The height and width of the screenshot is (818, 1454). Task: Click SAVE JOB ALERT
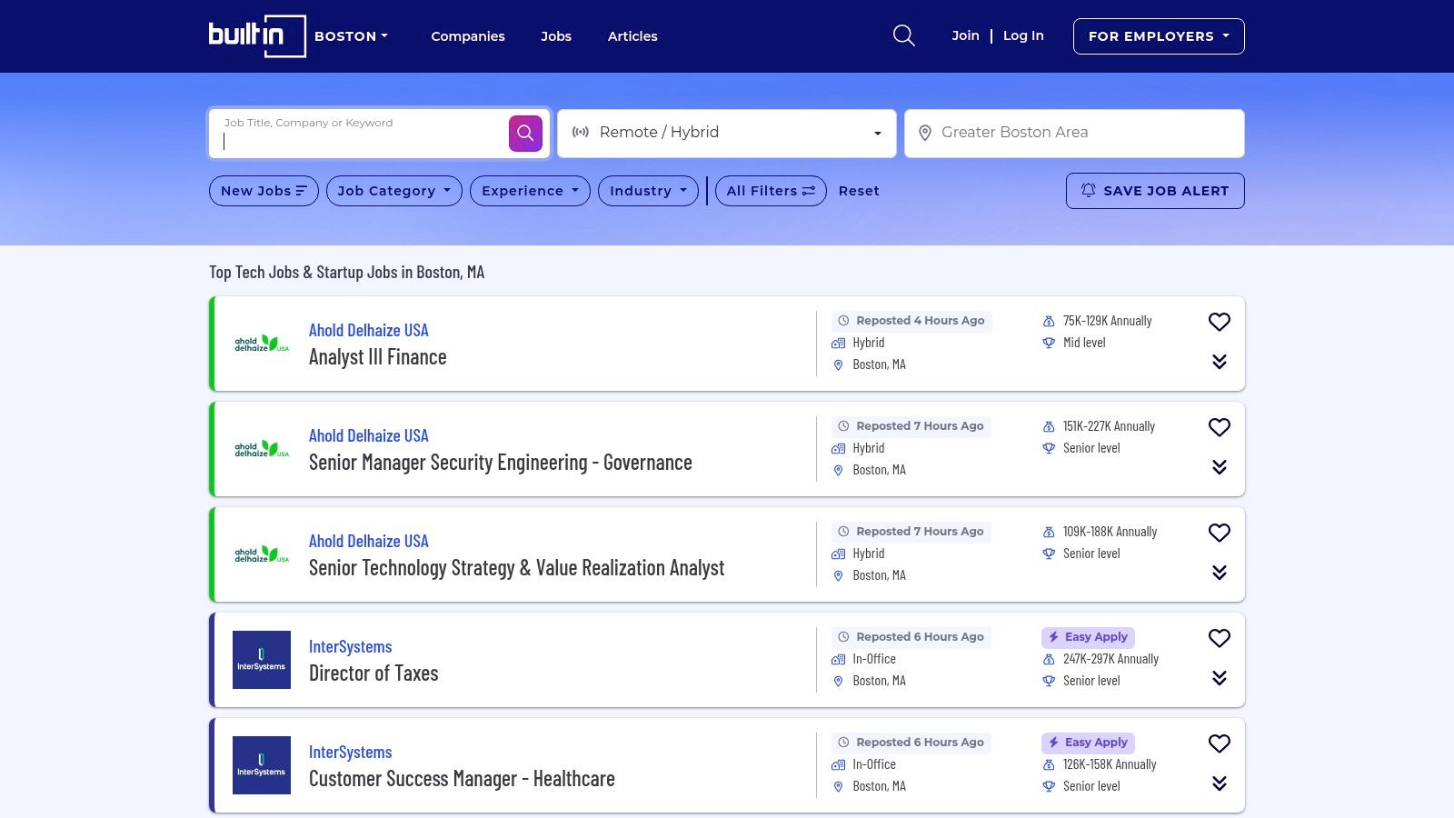(x=1155, y=191)
